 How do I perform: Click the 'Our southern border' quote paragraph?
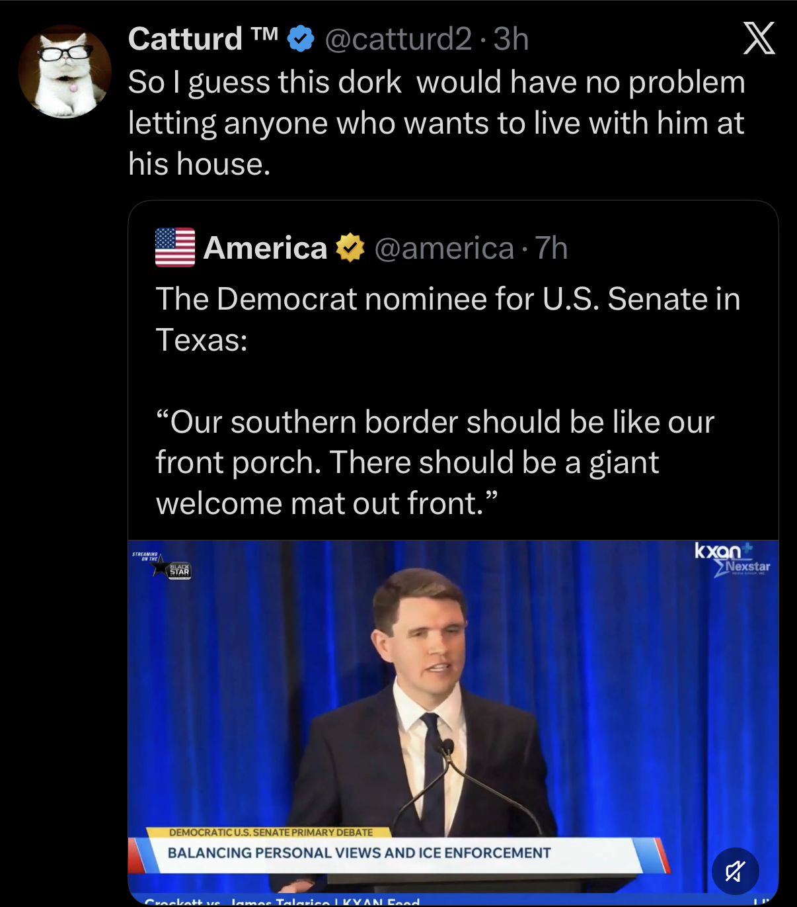pos(435,462)
